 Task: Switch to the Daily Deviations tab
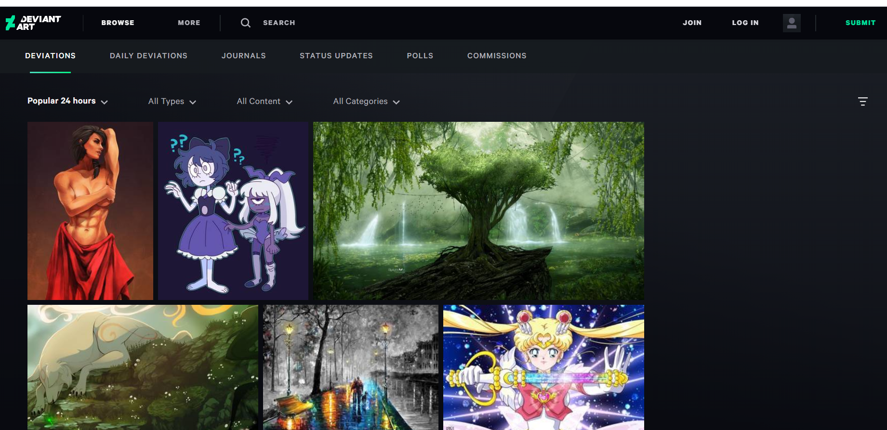pos(148,56)
